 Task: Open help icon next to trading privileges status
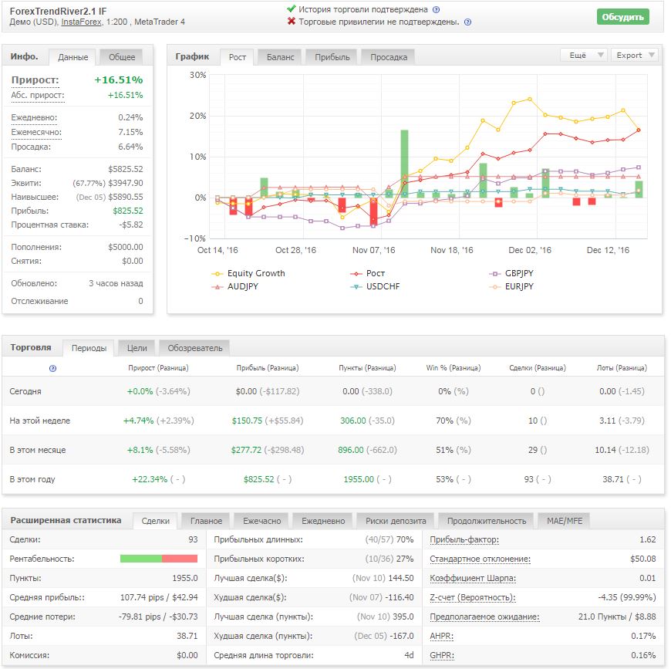(x=467, y=22)
